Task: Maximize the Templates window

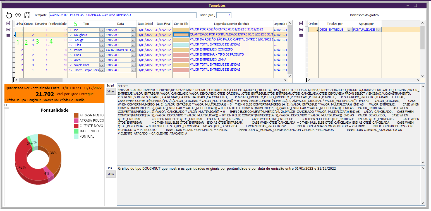Action: 415,5
